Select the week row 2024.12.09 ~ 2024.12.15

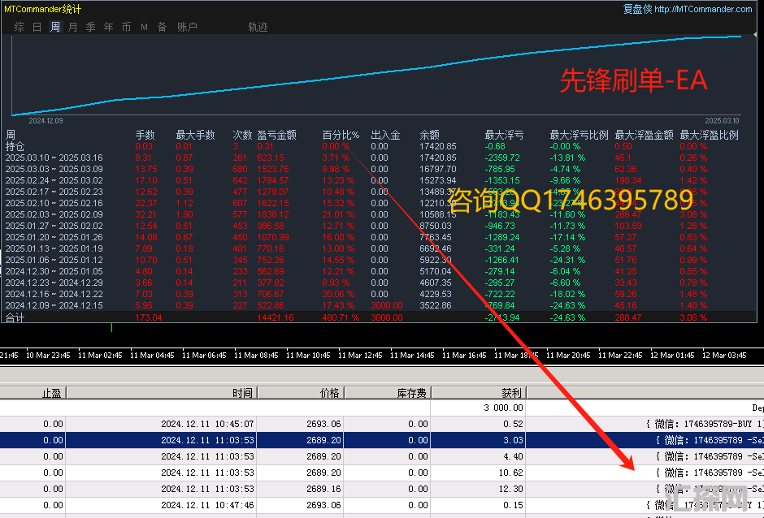54,304
